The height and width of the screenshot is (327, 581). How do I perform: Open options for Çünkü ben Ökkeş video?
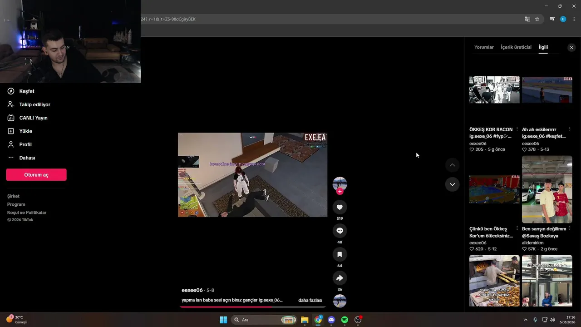click(x=517, y=228)
